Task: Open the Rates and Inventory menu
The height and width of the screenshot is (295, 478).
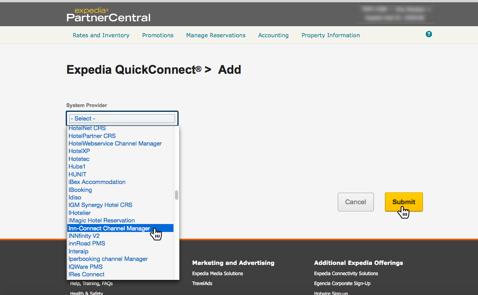Action: 101,35
